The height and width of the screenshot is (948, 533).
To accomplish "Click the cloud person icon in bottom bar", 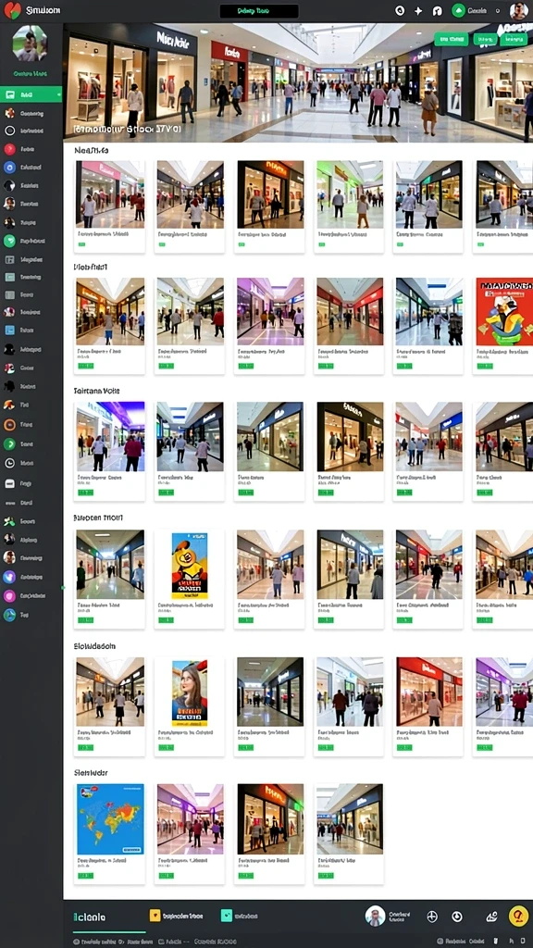I will coord(492,917).
